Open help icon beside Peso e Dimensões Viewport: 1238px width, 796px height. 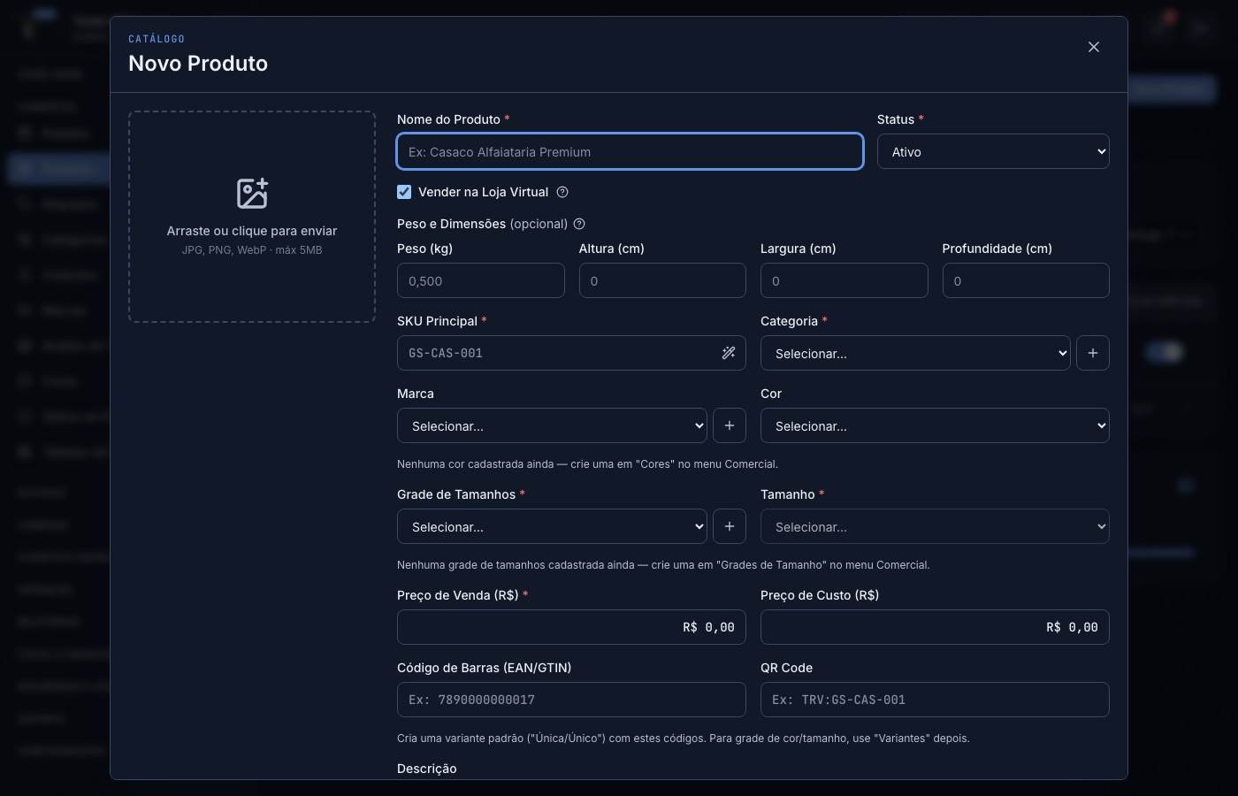click(x=579, y=224)
